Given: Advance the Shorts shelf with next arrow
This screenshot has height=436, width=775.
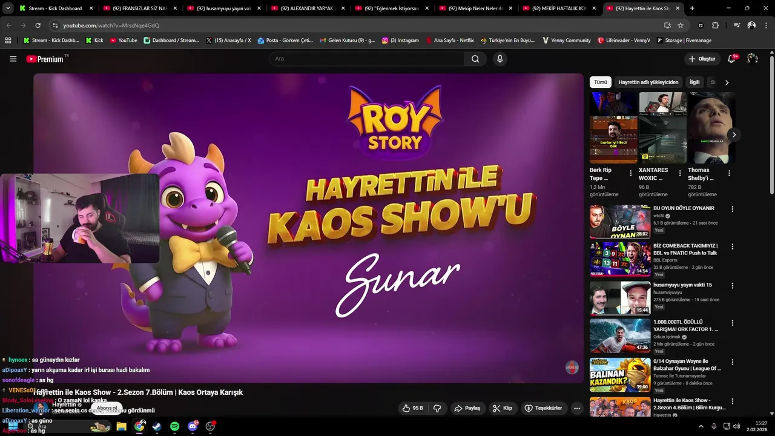Looking at the screenshot, I should click(x=734, y=134).
